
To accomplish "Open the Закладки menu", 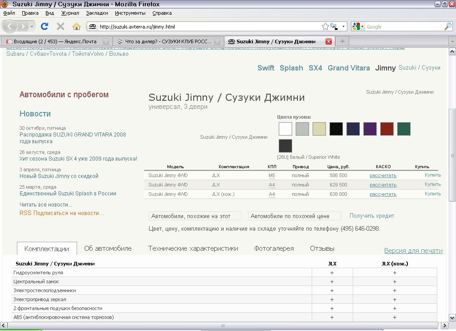I will point(97,13).
